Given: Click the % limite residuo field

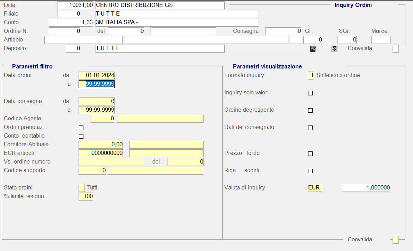Looking at the screenshot, I should (86, 196).
